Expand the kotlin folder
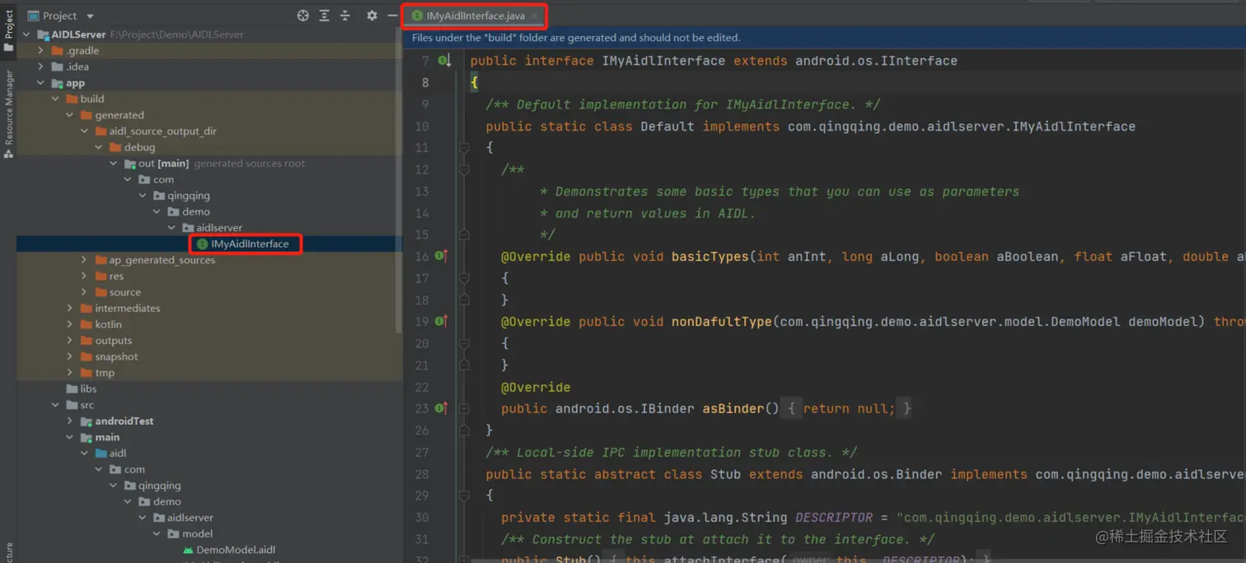The height and width of the screenshot is (563, 1246). coord(69,324)
